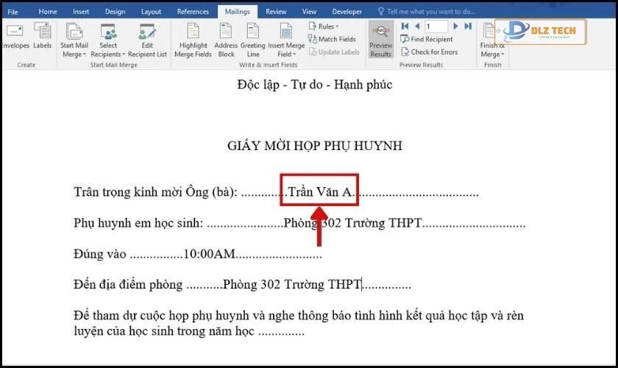Go to the next record arrow
618x368 pixels.
[456, 26]
